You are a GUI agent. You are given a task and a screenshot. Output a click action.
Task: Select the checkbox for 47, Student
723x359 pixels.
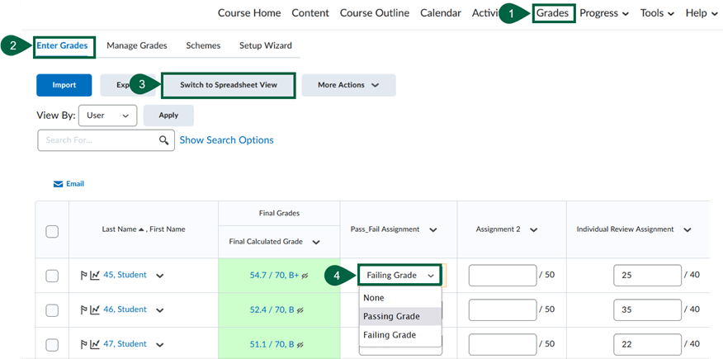coord(52,344)
